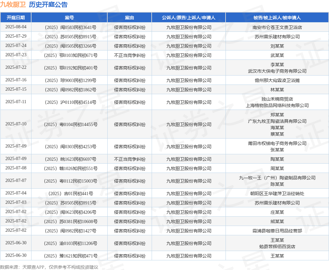Click defendant 广东九牧王陶瓷洁具有限公司
Image resolution: width=329 pixels, height=270 pixels.
(277, 122)
